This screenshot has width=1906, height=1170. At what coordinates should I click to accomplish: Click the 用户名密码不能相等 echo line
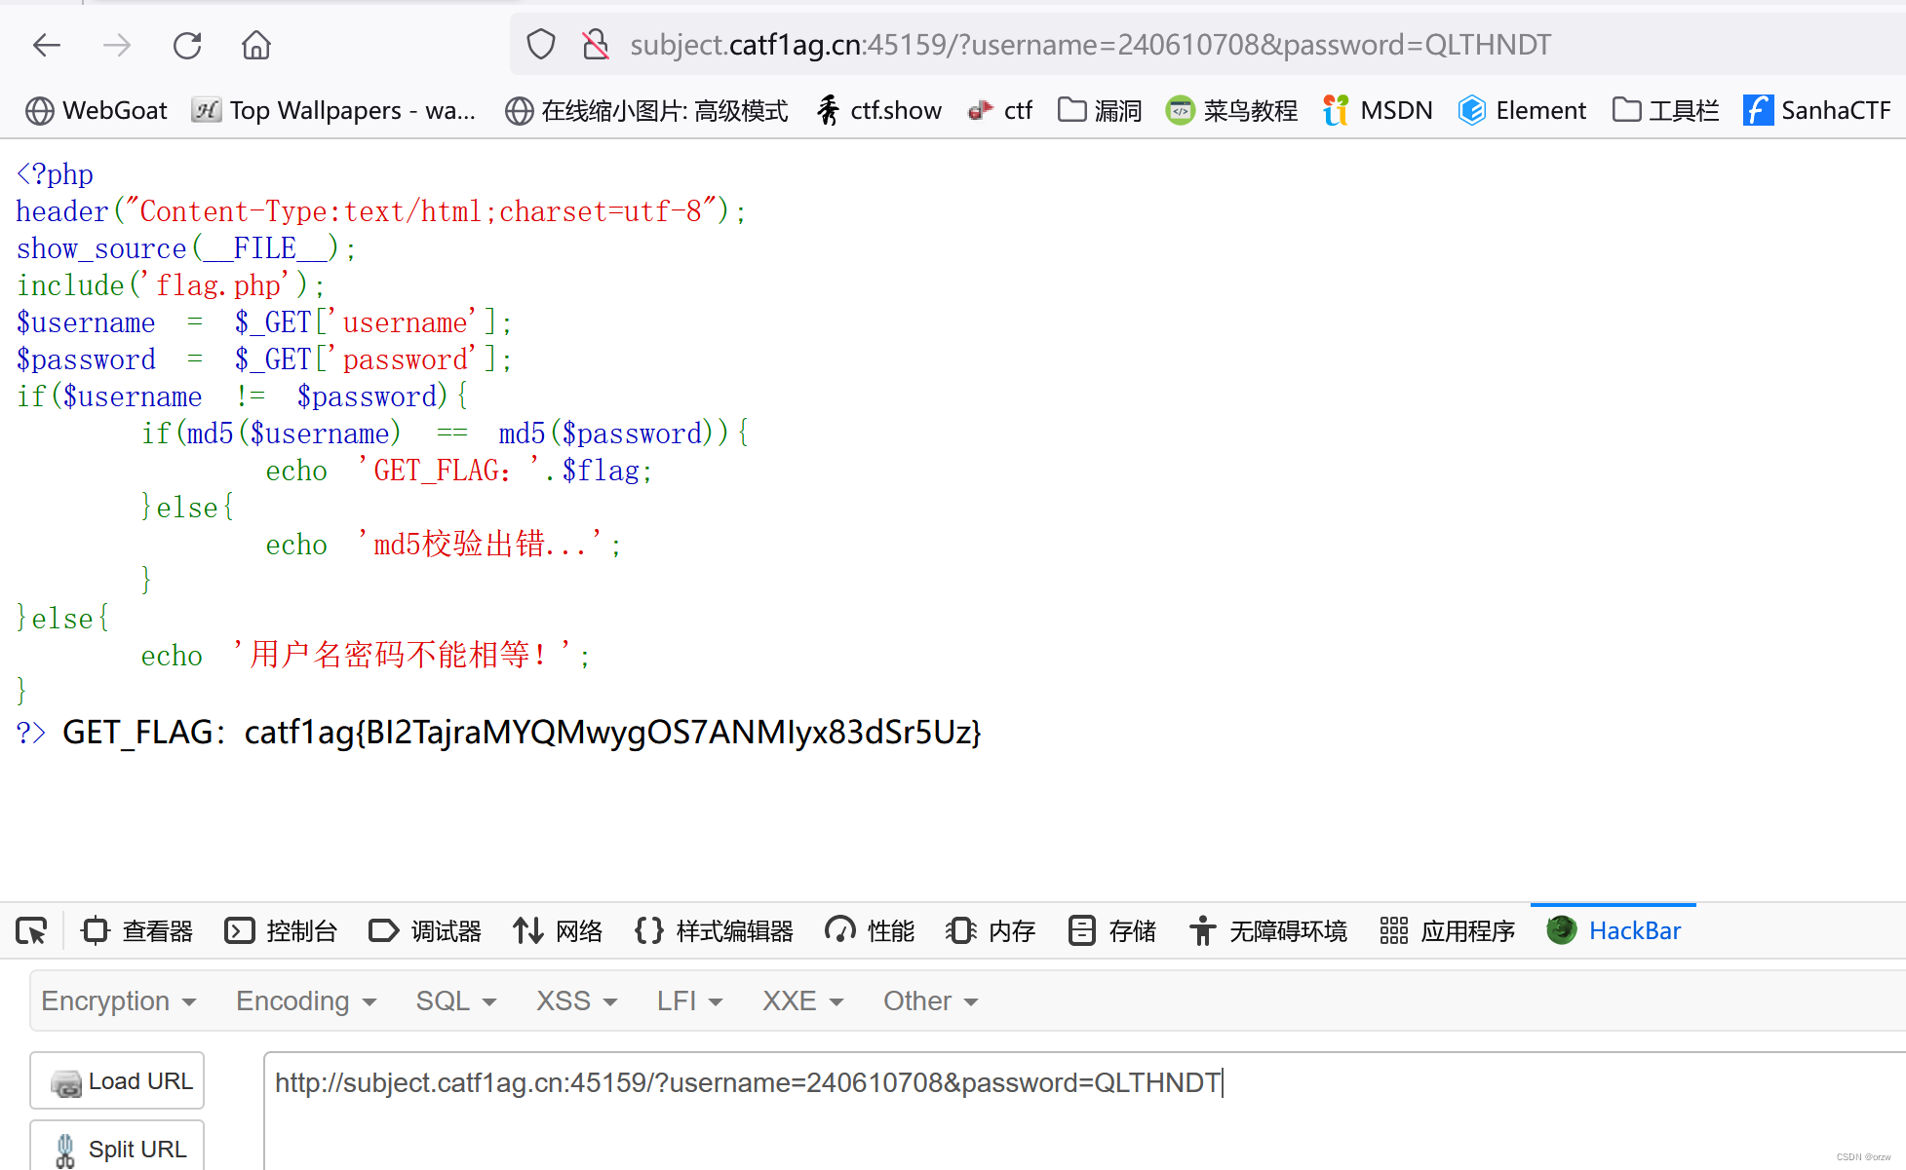(x=366, y=655)
